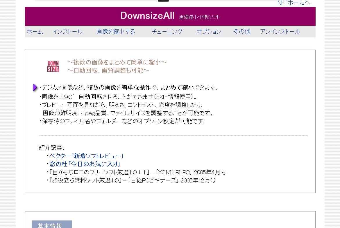Click the その他 navigation item

(x=242, y=32)
